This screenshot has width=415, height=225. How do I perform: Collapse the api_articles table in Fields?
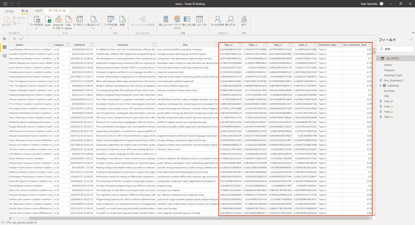[x=378, y=58]
